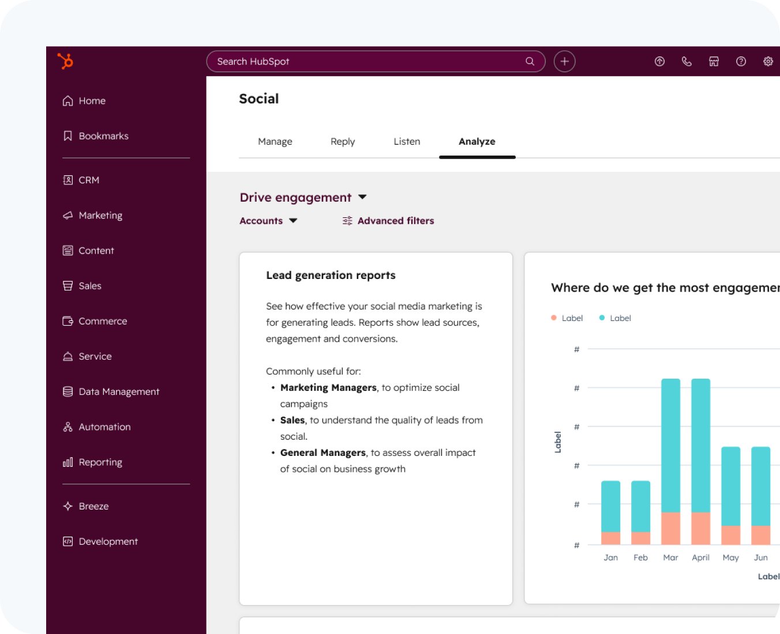The height and width of the screenshot is (634, 780).
Task: Expand the Drive engagement dropdown arrow
Action: pyautogui.click(x=362, y=197)
